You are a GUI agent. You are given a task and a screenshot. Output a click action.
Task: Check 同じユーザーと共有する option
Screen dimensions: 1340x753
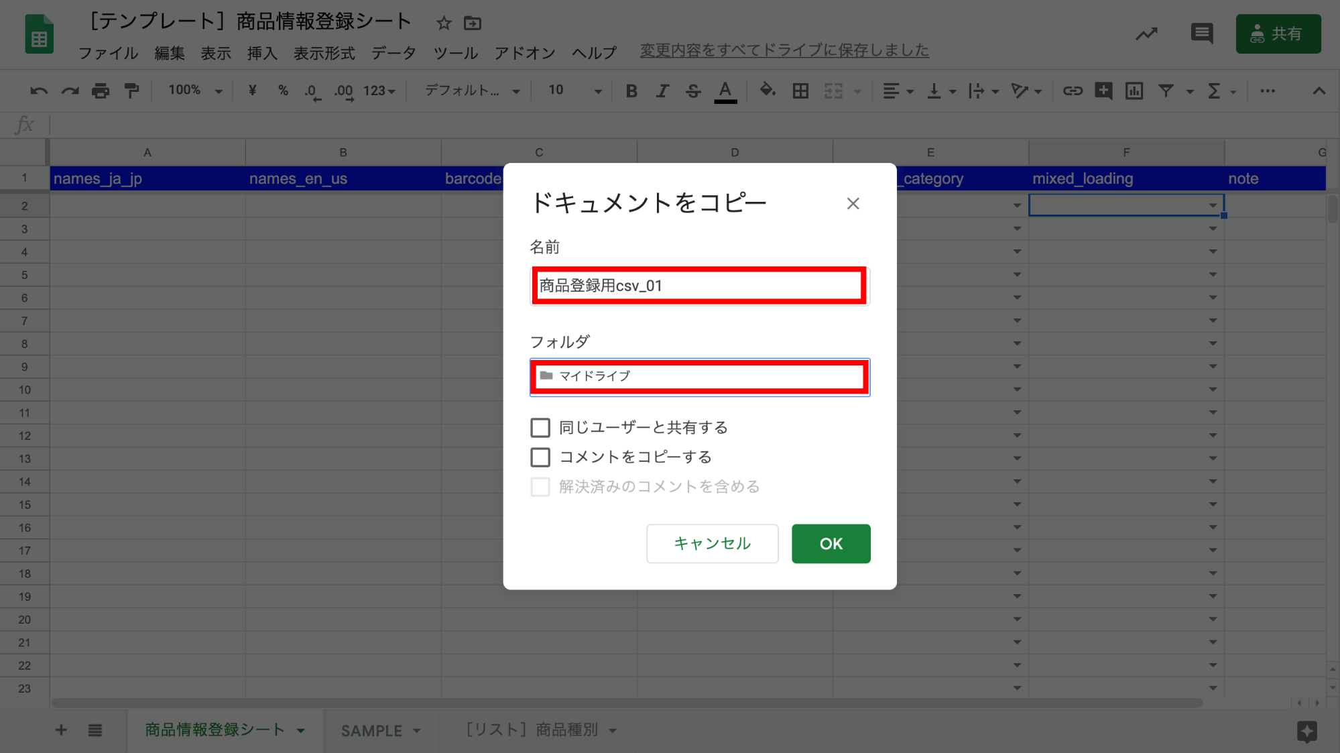(x=540, y=427)
